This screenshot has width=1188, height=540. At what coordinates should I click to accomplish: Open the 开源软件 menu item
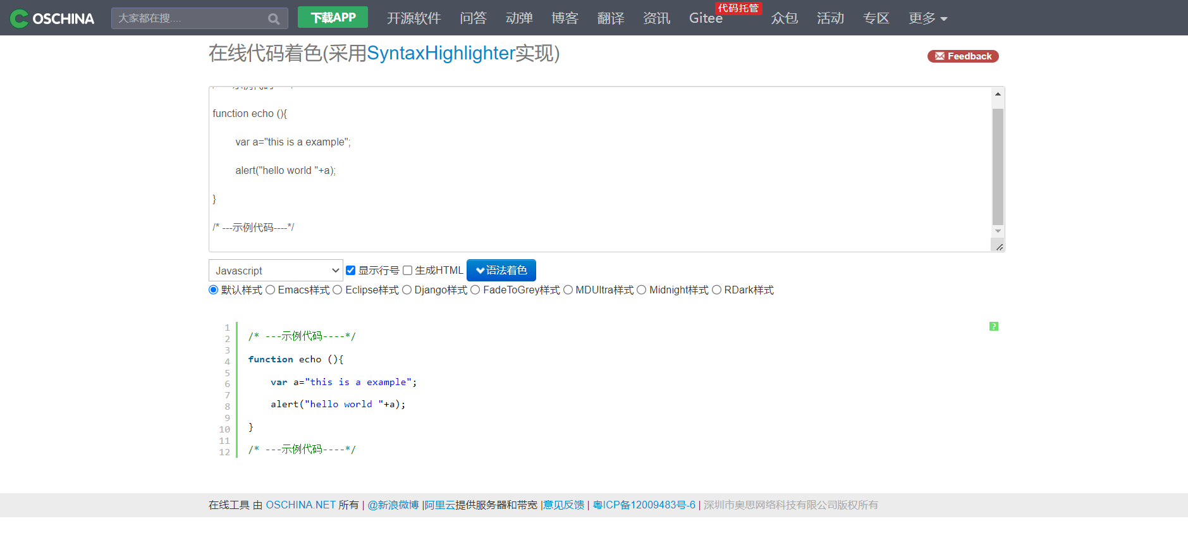[x=413, y=18]
